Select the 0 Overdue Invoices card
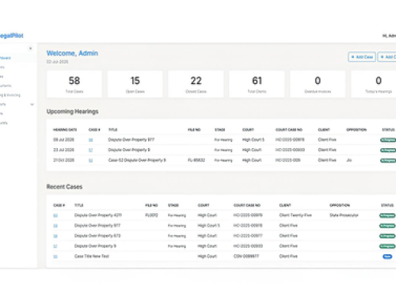This screenshot has height=293, width=396. click(318, 84)
